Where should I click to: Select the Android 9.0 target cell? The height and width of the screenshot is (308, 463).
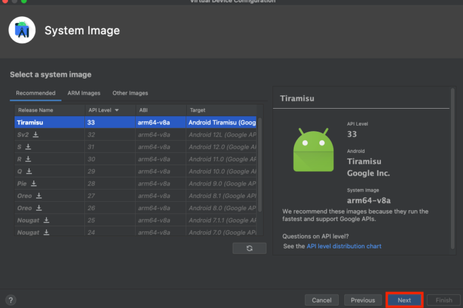221,184
